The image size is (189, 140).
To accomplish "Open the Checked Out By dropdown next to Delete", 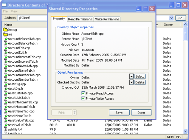I will pyautogui.click(x=132, y=82).
